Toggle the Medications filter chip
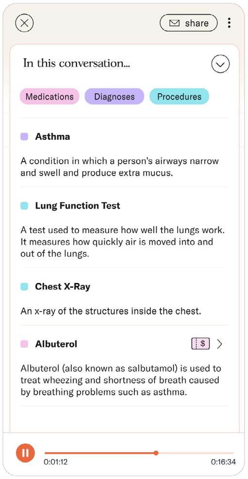Image resolution: width=248 pixels, height=479 pixels. (50, 97)
